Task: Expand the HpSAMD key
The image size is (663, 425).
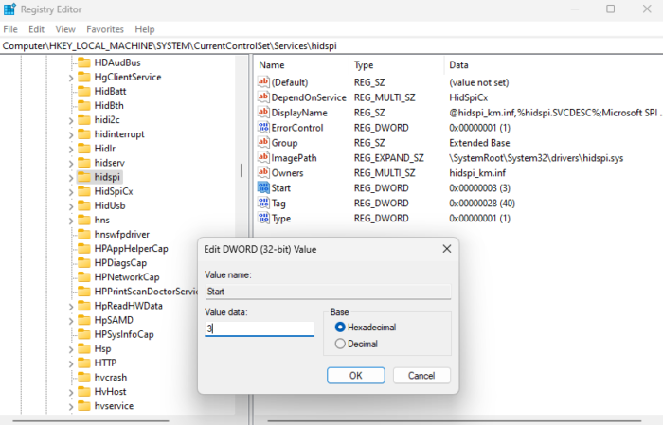Action: click(x=71, y=321)
